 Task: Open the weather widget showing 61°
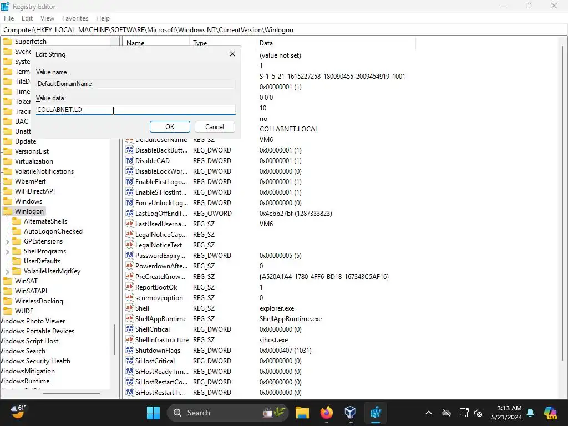point(18,412)
